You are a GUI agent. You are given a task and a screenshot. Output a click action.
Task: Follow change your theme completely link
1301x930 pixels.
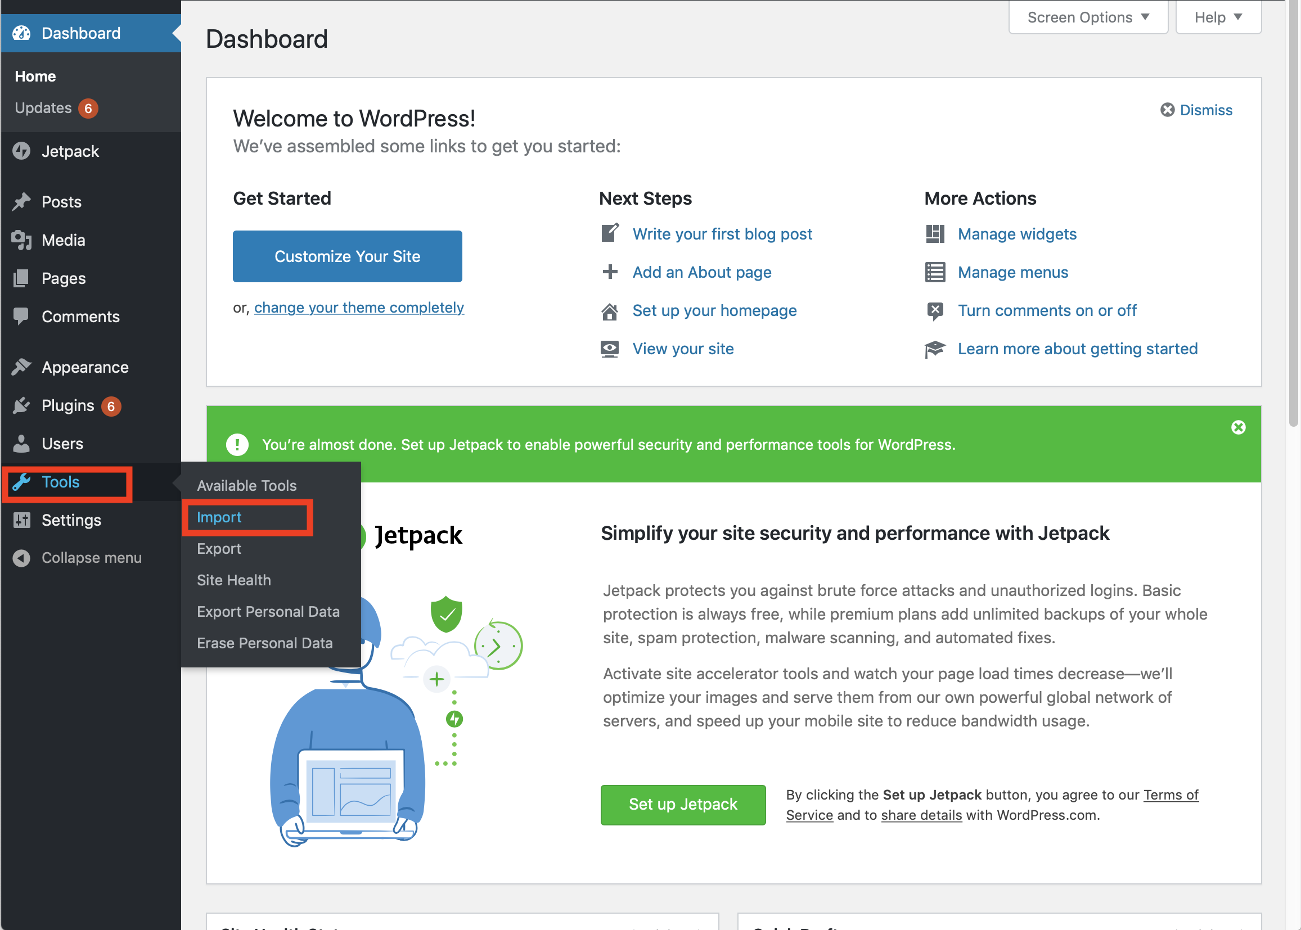tap(359, 308)
